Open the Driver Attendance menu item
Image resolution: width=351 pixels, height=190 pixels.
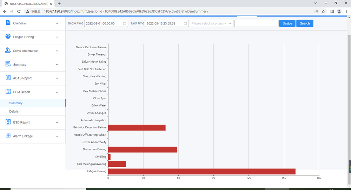click(x=33, y=51)
